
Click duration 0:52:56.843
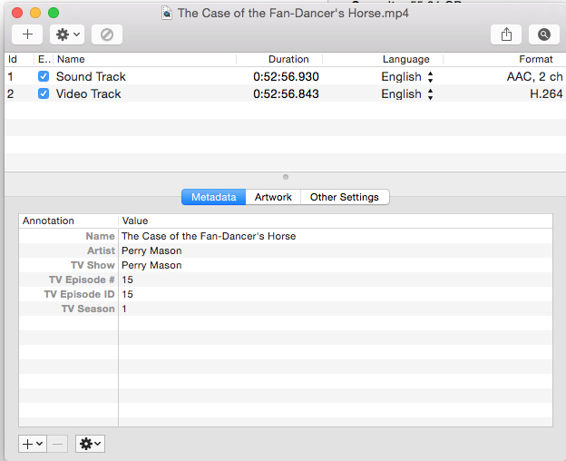(x=286, y=93)
